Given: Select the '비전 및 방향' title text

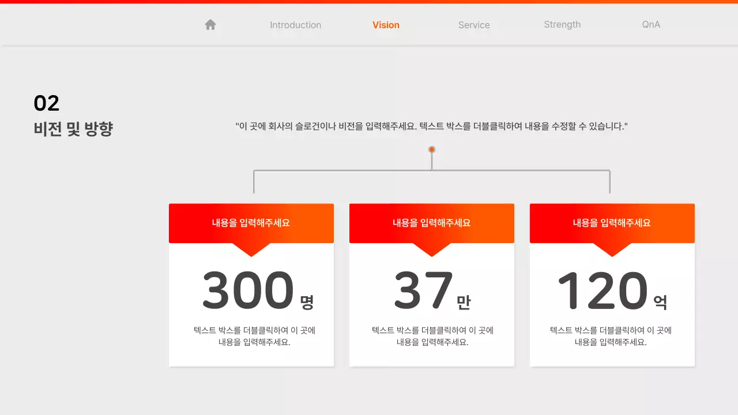Looking at the screenshot, I should [73, 129].
